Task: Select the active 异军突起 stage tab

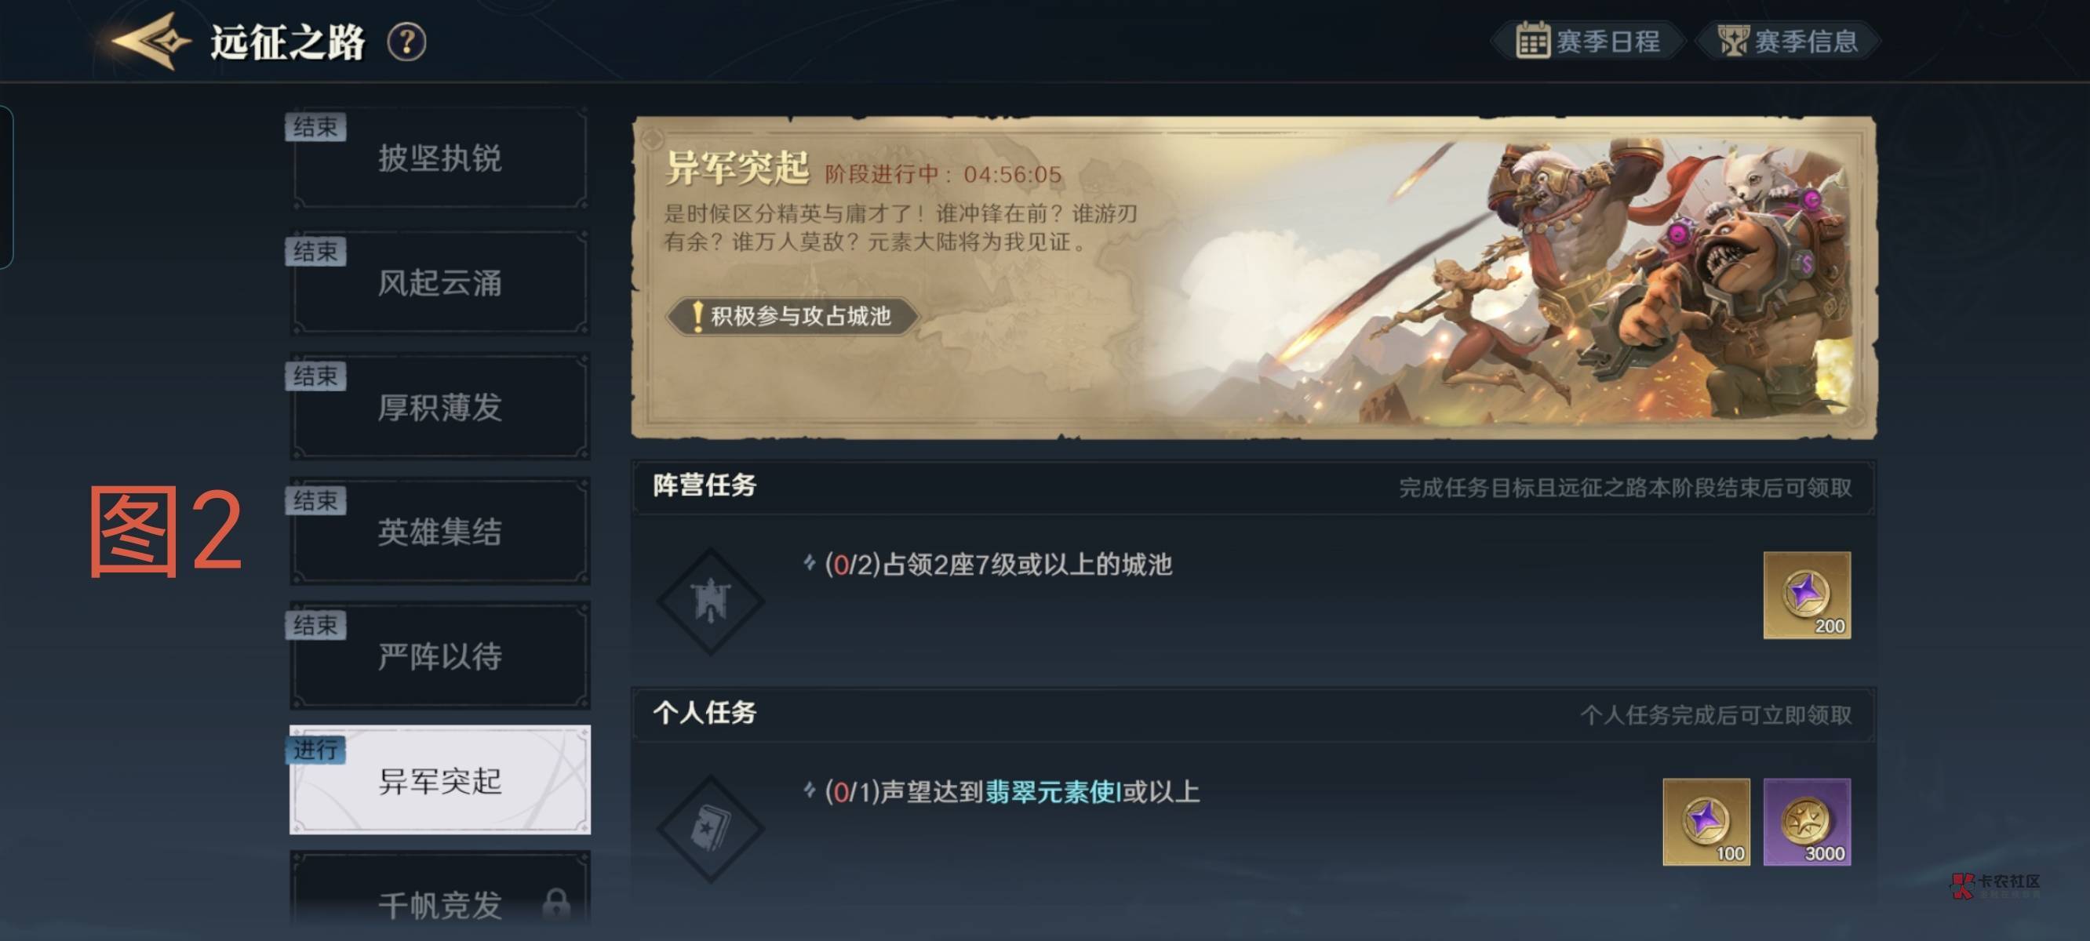Action: 440,779
